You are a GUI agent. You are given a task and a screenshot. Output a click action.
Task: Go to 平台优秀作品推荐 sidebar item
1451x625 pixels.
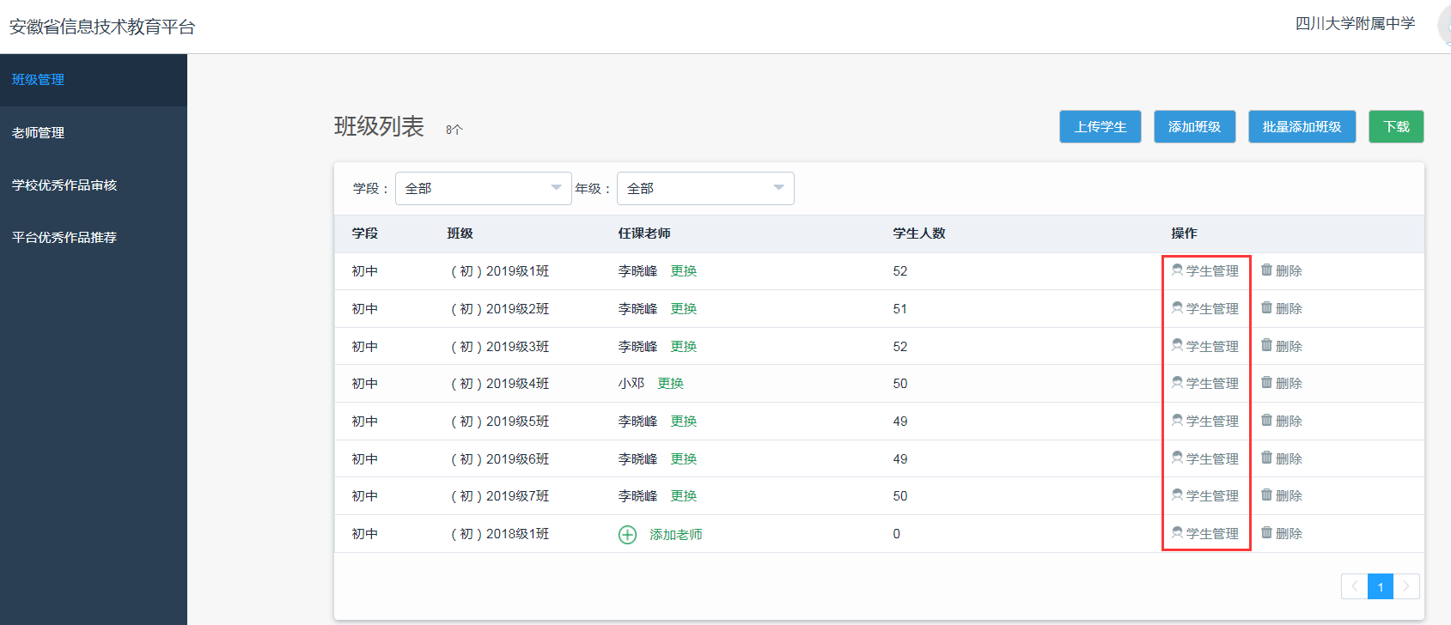[64, 238]
